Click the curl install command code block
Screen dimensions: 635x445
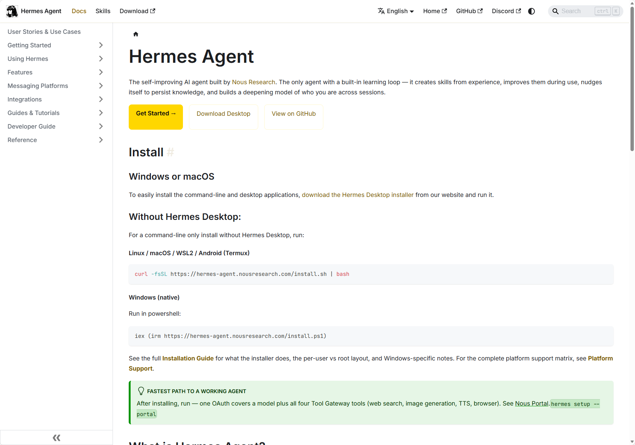371,274
